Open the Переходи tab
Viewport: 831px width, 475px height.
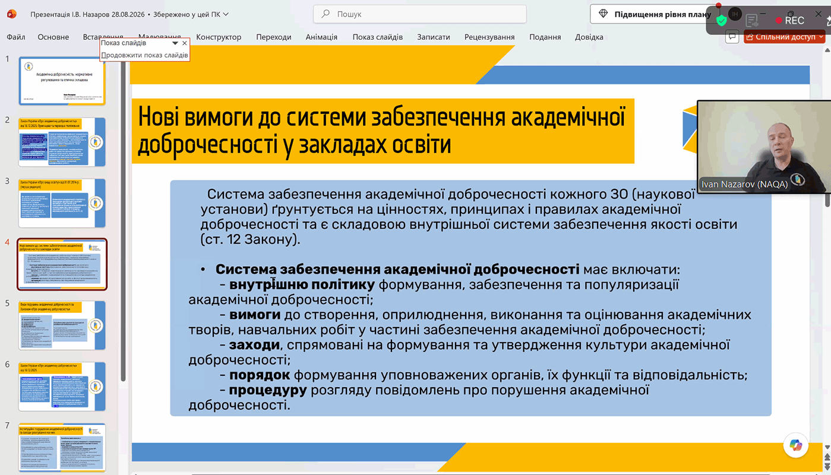click(x=274, y=37)
